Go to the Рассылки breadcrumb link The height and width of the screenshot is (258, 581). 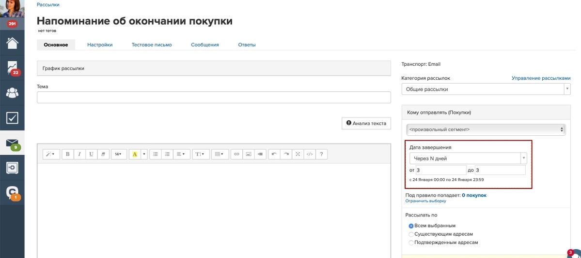(x=48, y=5)
